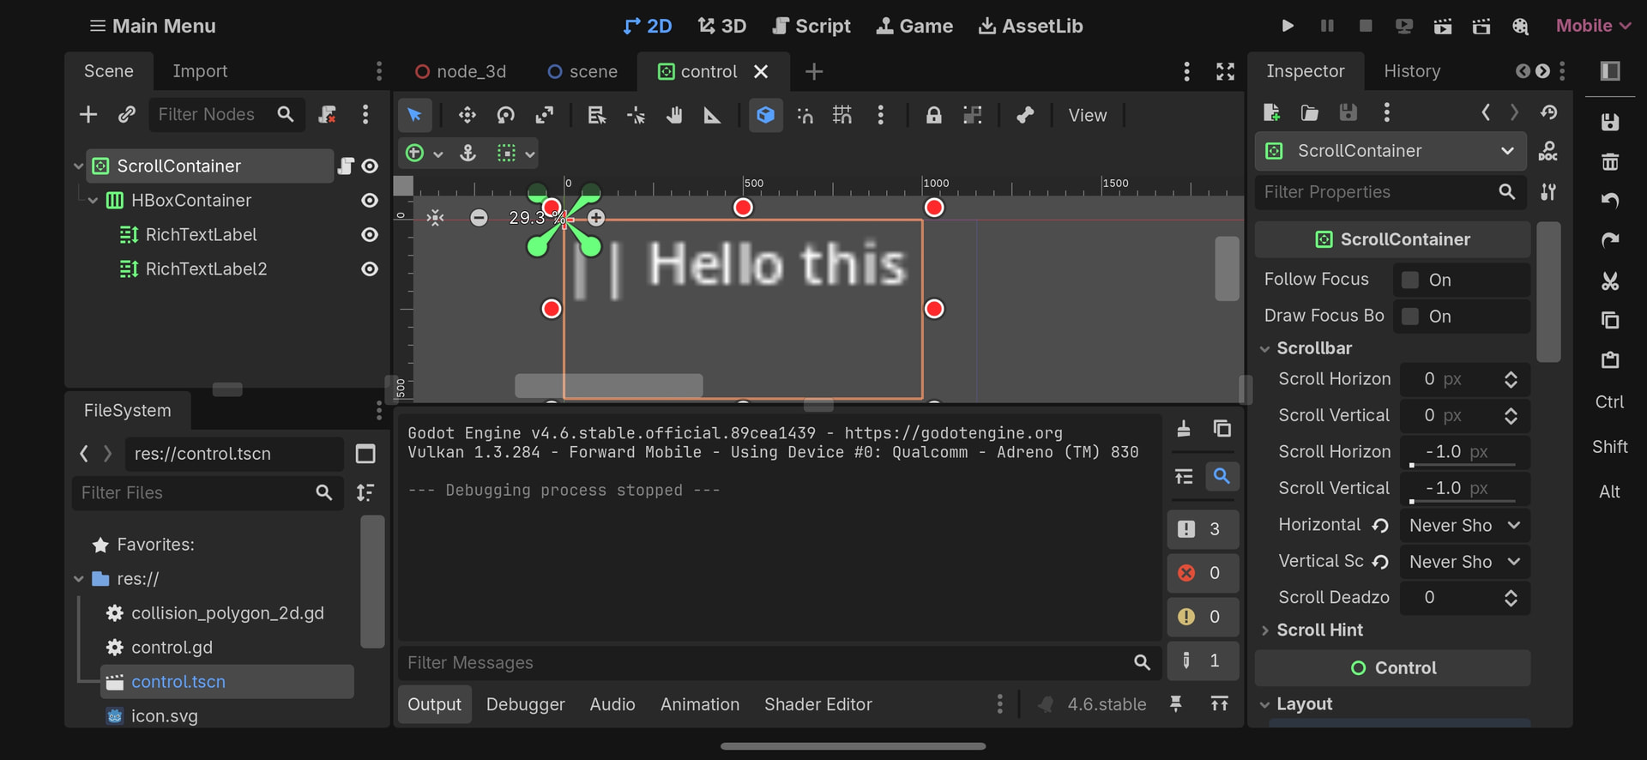
Task: Select the Ruler measuring tool
Action: [x=712, y=115]
